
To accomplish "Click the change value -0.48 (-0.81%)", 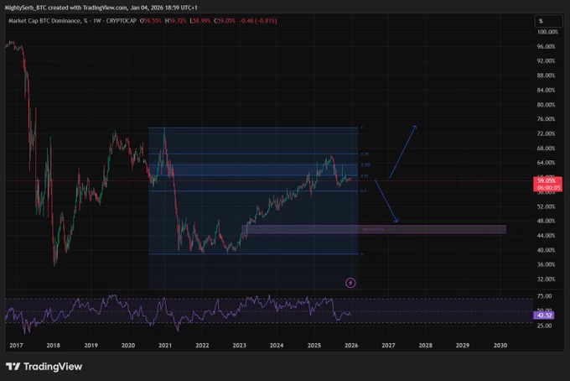I will tap(257, 21).
